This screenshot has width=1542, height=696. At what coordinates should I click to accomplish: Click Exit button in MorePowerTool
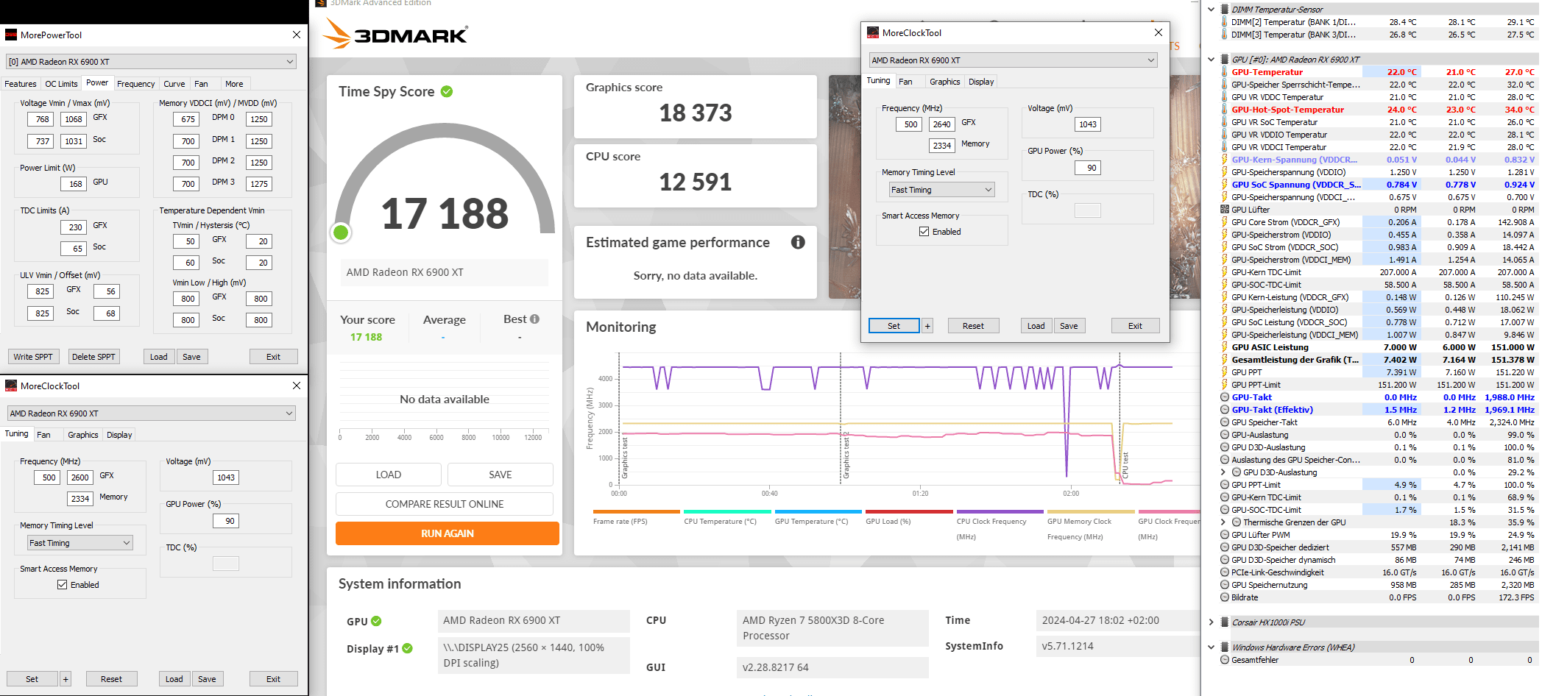pyautogui.click(x=273, y=357)
